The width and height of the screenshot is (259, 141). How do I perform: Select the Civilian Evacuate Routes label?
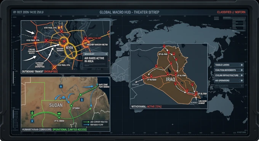(32, 51)
